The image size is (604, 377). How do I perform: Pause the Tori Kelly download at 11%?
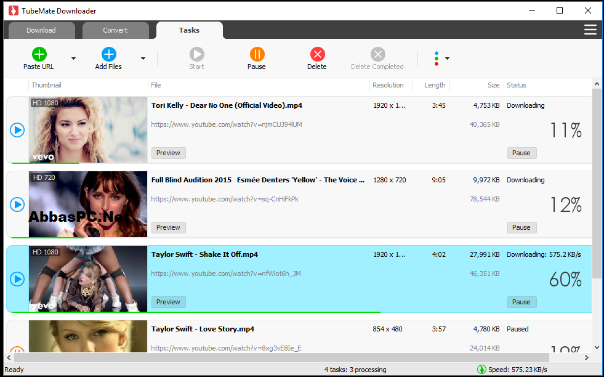521,153
